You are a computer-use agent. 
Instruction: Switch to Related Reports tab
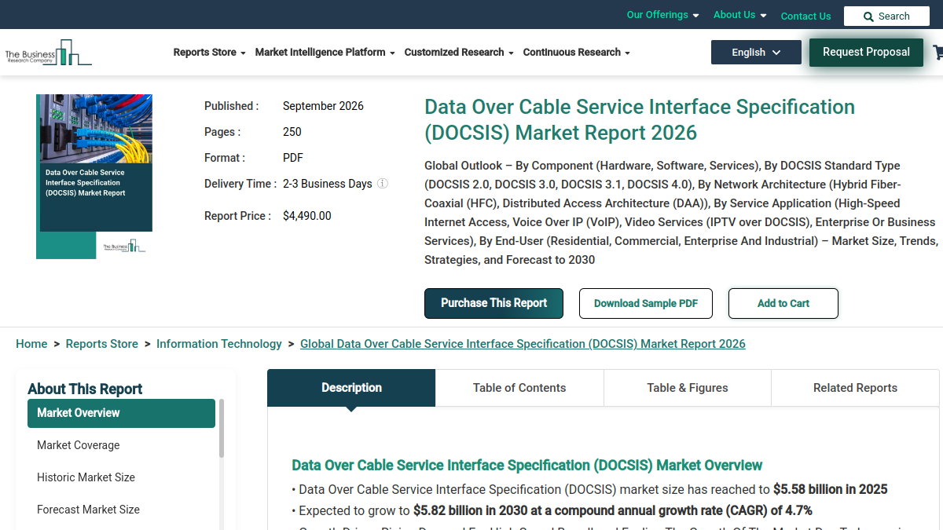pyautogui.click(x=855, y=388)
